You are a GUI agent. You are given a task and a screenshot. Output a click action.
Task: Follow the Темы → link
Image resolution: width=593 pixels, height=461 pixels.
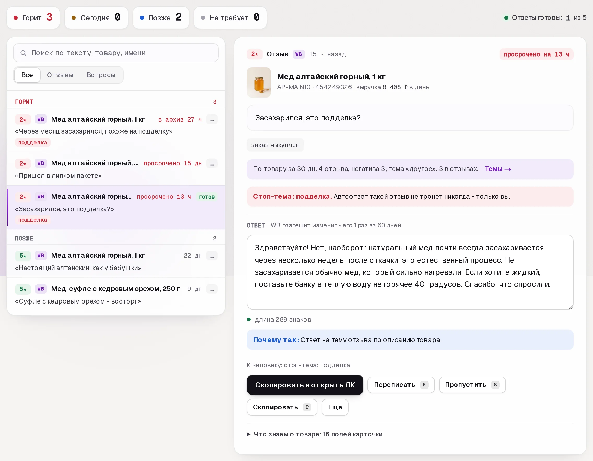(x=498, y=169)
